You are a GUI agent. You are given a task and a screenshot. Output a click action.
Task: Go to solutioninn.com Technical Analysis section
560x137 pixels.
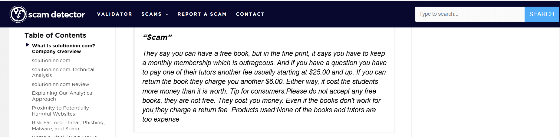pos(63,72)
